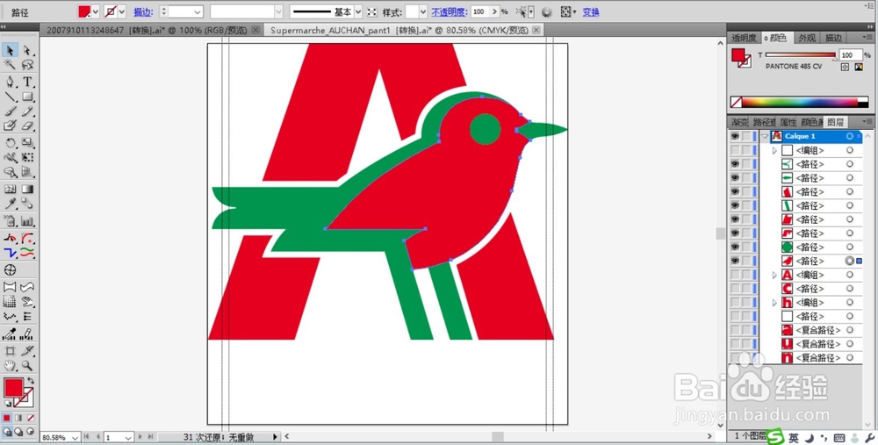The height and width of the screenshot is (445, 878).
Task: Open the 基本 brush definition dropdown
Action: (358, 11)
